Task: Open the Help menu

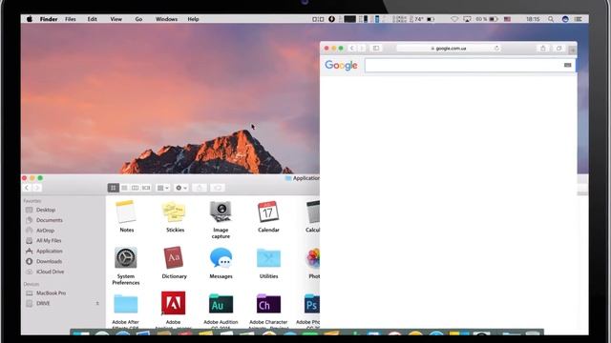Action: click(193, 19)
